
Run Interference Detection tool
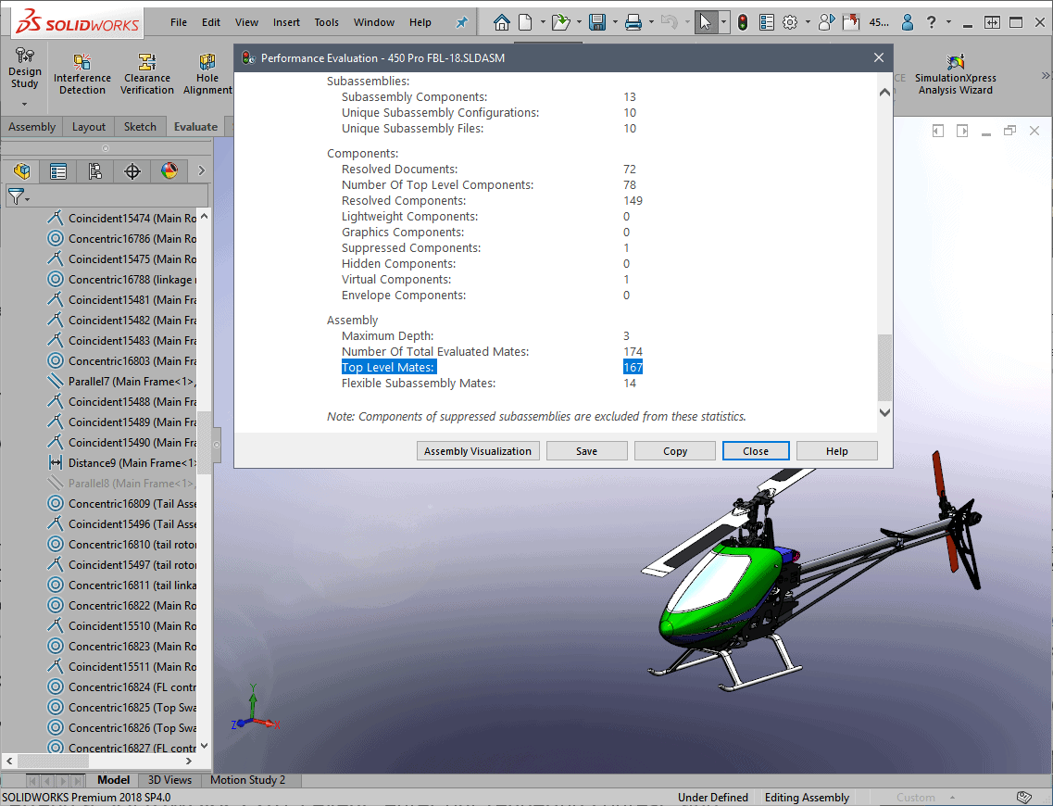(82, 74)
